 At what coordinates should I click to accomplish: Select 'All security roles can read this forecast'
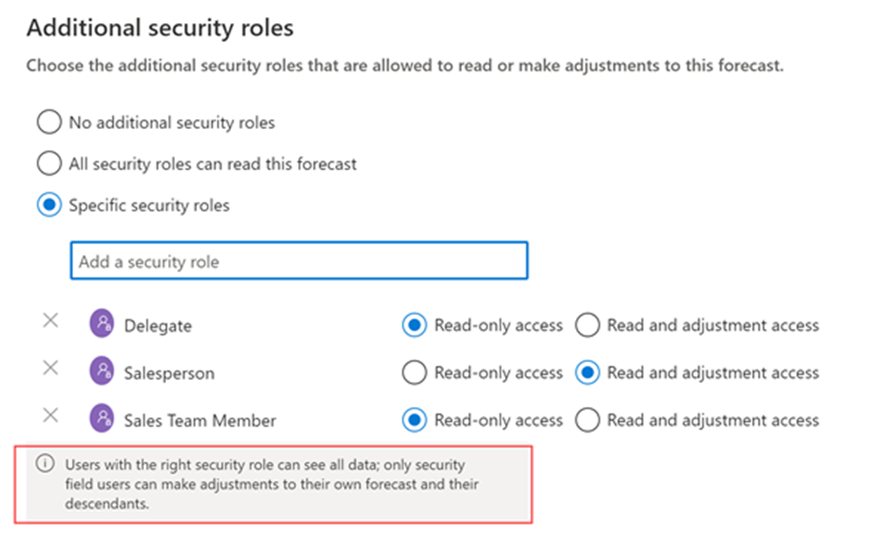pyautogui.click(x=48, y=163)
